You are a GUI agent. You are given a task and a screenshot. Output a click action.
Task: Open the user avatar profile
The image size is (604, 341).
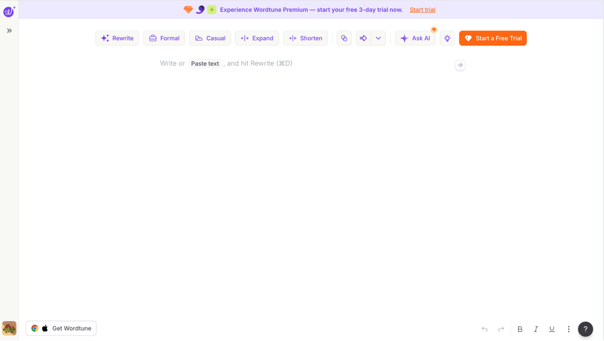coord(9,328)
